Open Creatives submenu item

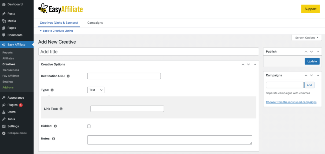(9, 64)
